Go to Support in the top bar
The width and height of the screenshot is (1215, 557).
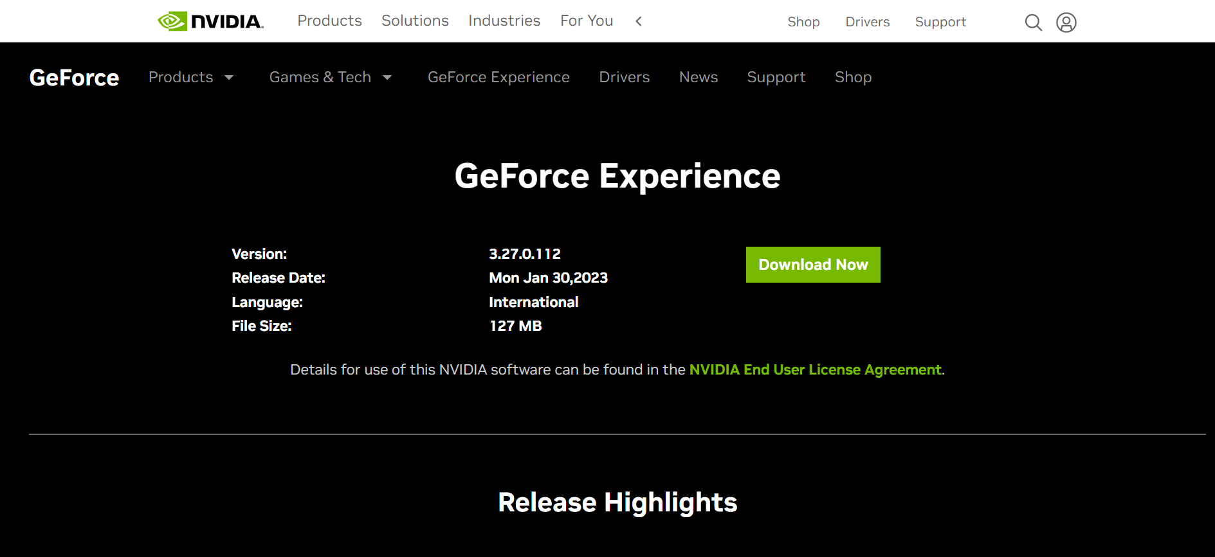[940, 22]
